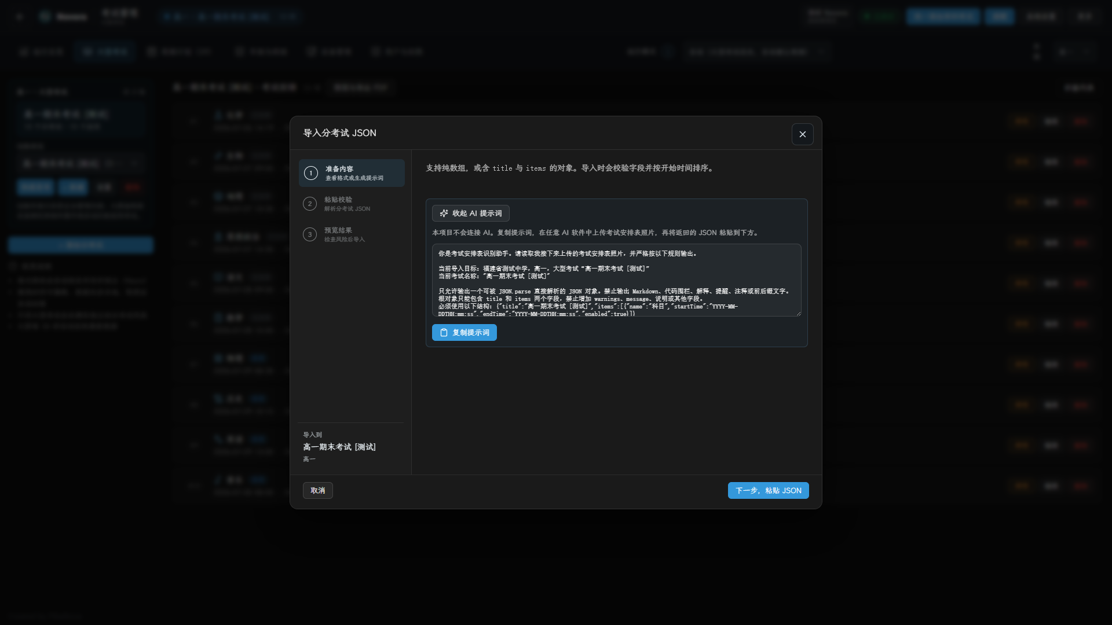Click the description starting 支持纯数组

click(x=570, y=168)
